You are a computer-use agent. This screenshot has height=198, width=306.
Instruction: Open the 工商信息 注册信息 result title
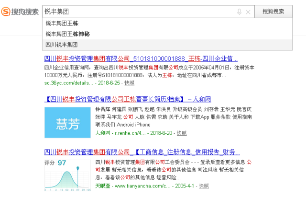142,152
